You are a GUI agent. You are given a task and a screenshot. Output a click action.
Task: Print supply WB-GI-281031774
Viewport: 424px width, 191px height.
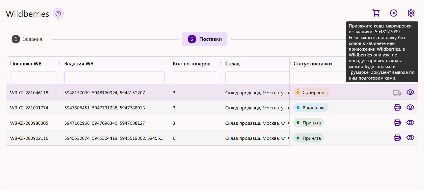pyautogui.click(x=397, y=107)
